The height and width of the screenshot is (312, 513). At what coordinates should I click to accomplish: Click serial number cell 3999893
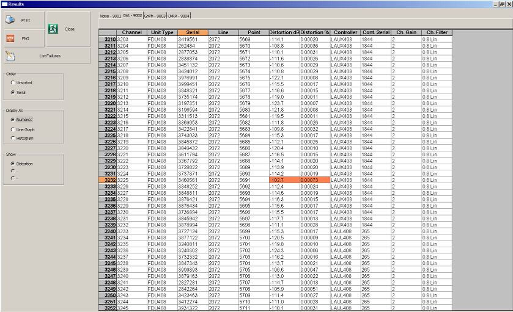click(x=193, y=269)
